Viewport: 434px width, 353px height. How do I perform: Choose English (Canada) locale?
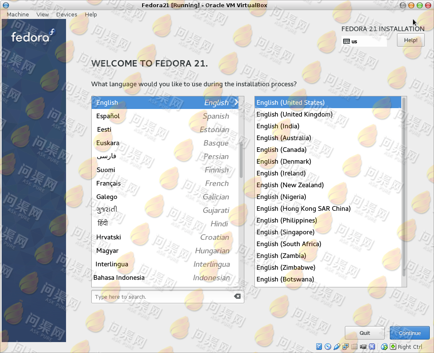coord(328,149)
